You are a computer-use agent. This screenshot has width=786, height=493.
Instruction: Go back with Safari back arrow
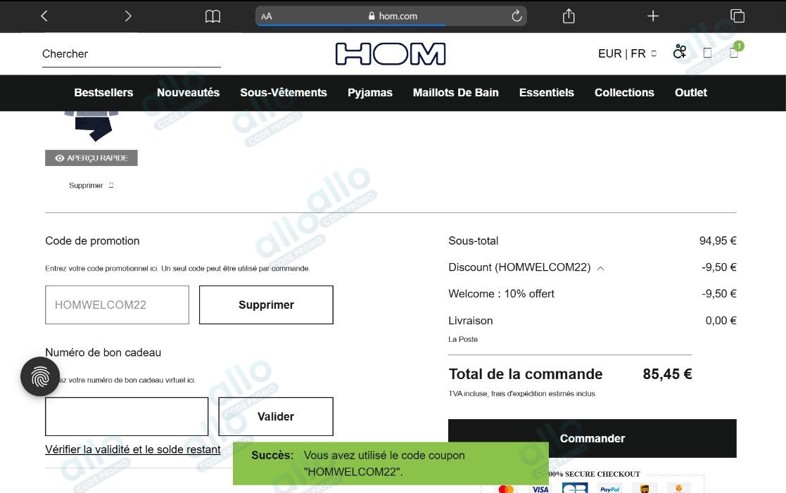(44, 16)
